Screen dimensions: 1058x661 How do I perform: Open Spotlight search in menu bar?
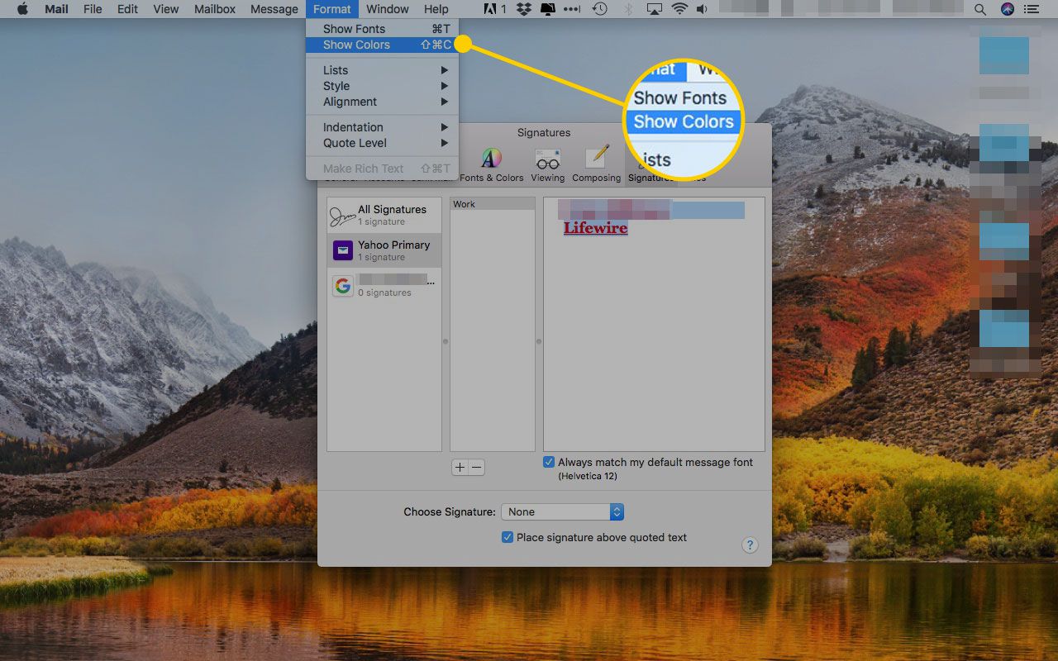980,10
